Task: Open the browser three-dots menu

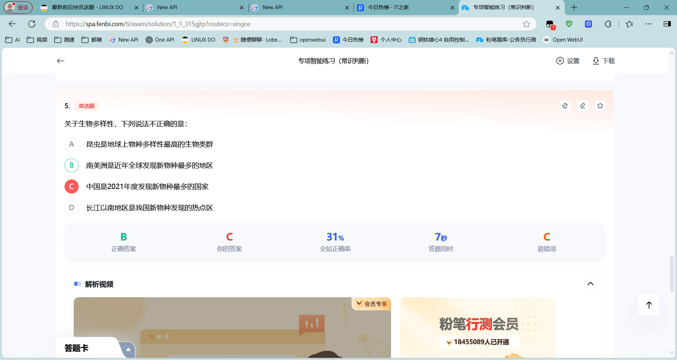Action: pos(649,24)
